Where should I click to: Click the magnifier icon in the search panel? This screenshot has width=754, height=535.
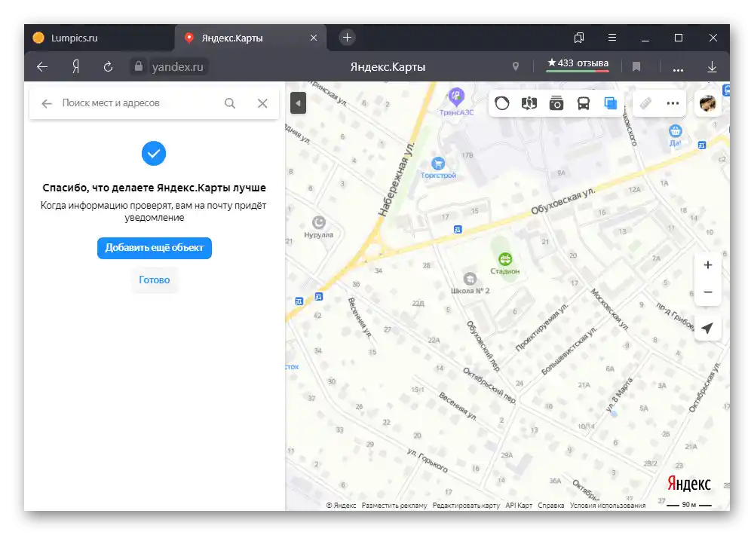(230, 103)
